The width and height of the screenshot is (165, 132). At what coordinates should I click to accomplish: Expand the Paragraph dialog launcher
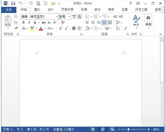pos(128,34)
